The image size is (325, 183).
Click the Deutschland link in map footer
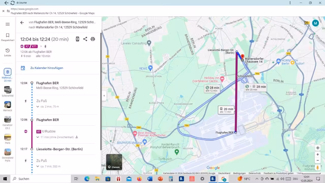(x=224, y=173)
